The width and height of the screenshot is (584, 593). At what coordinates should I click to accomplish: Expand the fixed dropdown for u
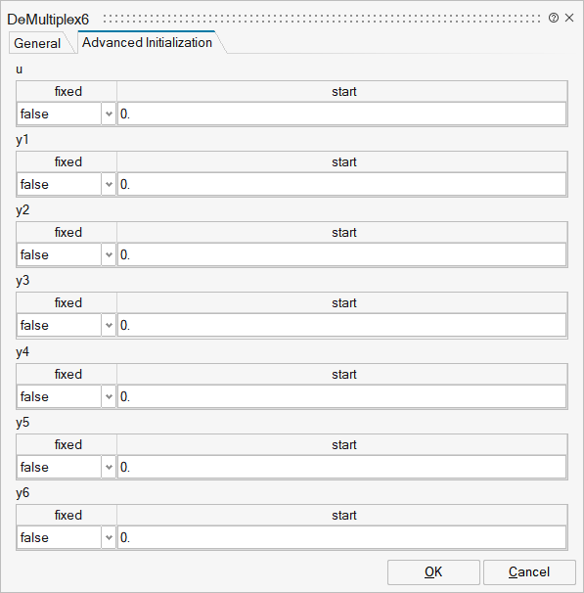coord(109,114)
